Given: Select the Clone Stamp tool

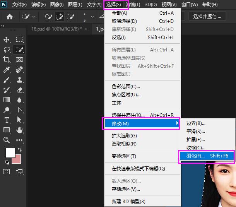Looking at the screenshot, I should click(x=19, y=80).
